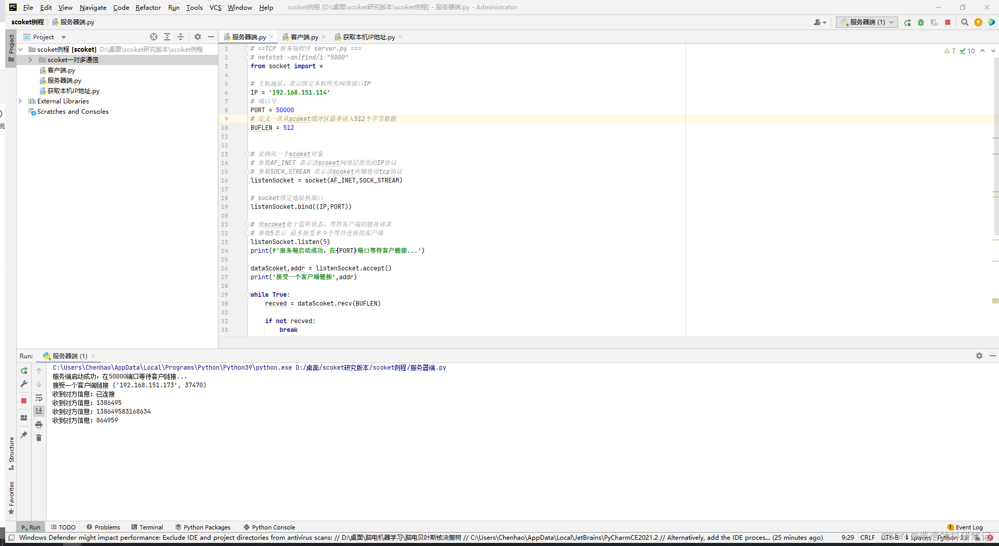Open run settings wrench icon
Viewport: 999px width, 546px height.
pos(24,384)
